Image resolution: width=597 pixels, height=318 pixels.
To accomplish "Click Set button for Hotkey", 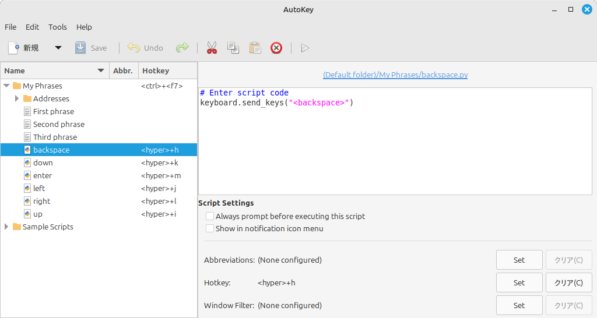I will [519, 282].
